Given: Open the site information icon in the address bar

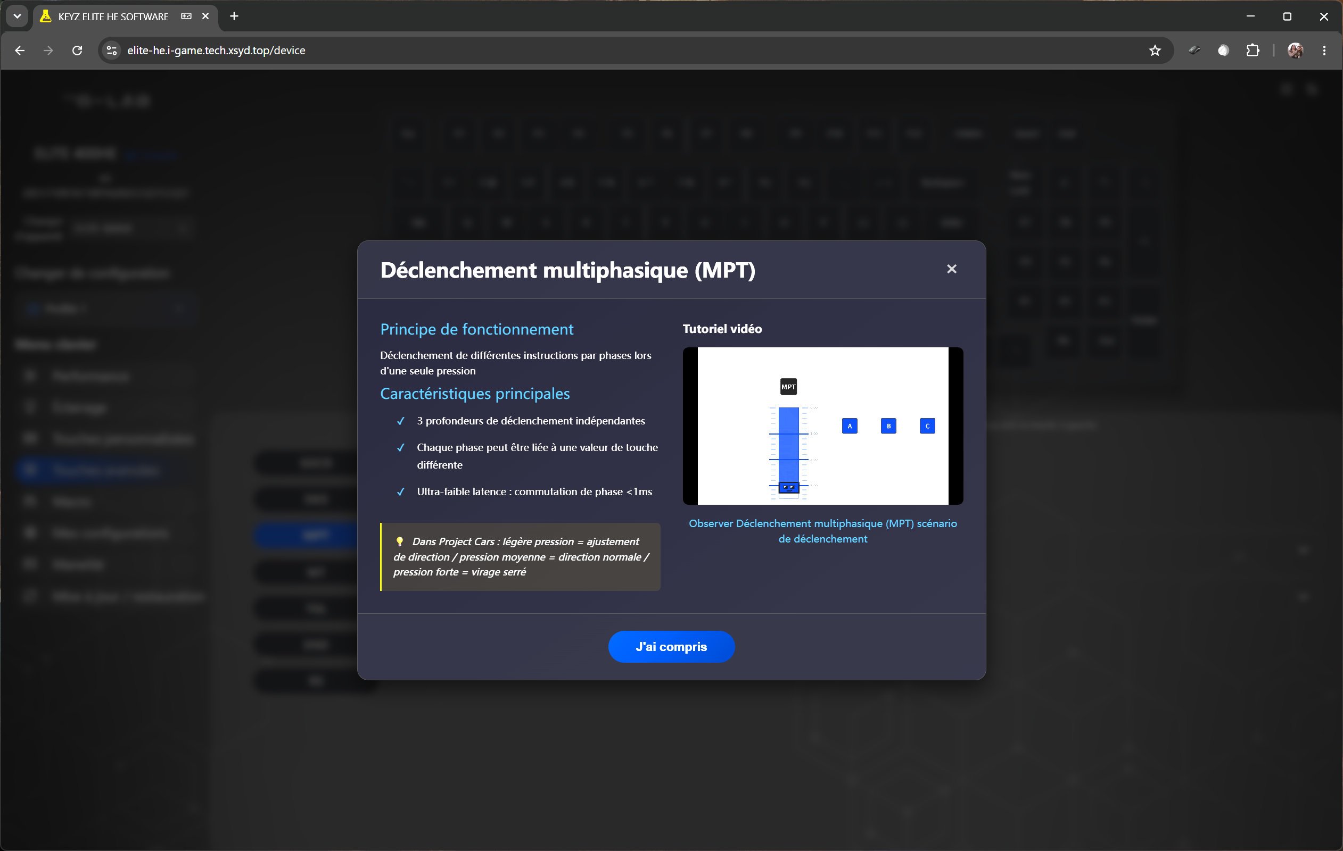Looking at the screenshot, I should tap(112, 51).
